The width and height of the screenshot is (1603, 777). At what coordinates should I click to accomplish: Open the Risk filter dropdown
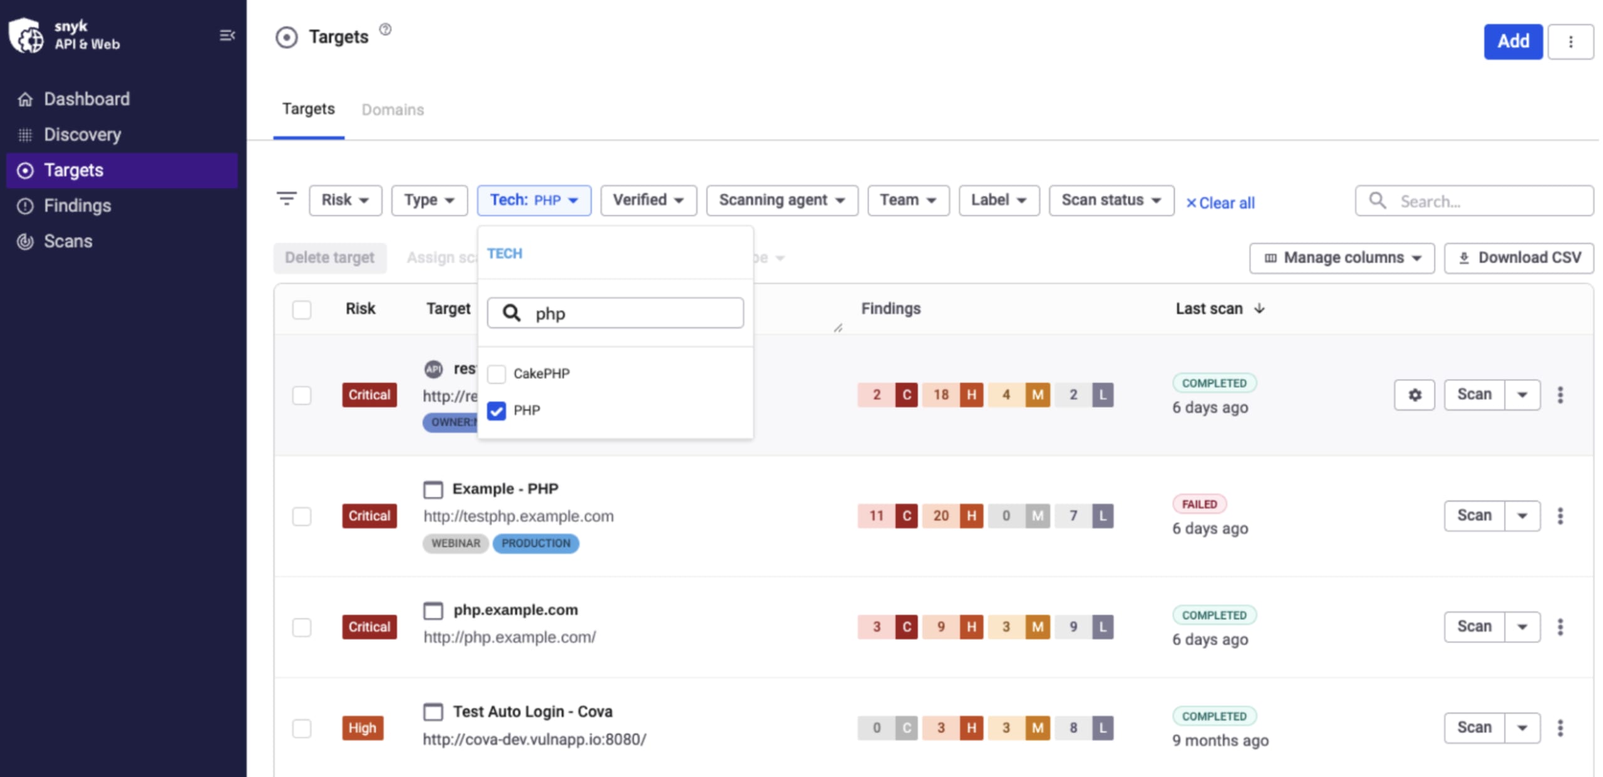345,200
